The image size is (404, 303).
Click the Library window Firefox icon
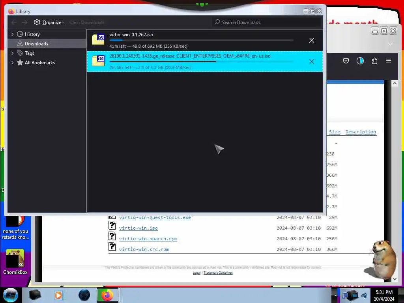click(11, 11)
